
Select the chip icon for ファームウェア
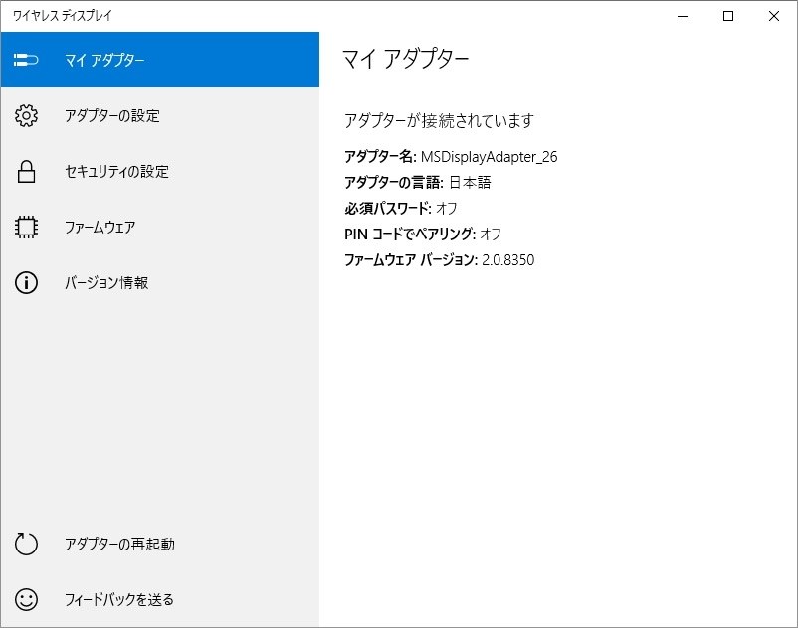(x=27, y=227)
